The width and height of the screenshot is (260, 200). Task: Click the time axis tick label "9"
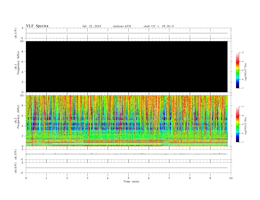210,178
